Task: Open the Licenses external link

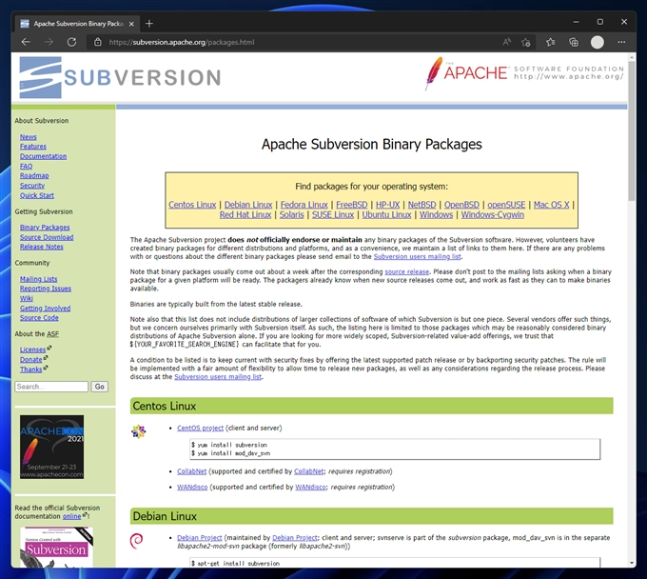Action: 32,349
